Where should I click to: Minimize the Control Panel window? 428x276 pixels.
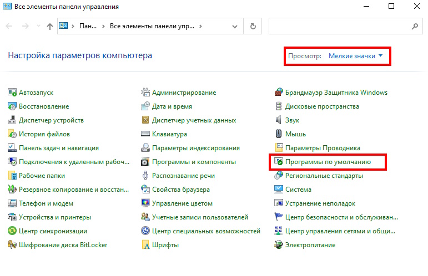(366, 6)
